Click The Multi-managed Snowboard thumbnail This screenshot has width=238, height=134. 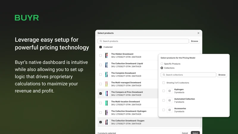coord(107,84)
